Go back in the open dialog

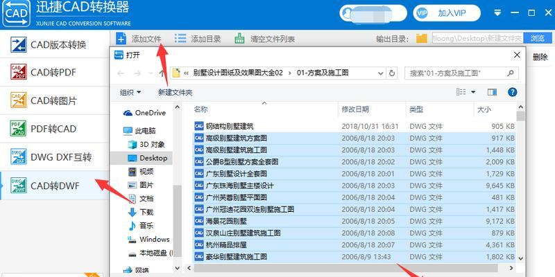point(121,73)
